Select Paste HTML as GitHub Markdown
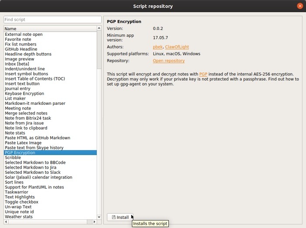306x228 pixels. tap(50, 138)
